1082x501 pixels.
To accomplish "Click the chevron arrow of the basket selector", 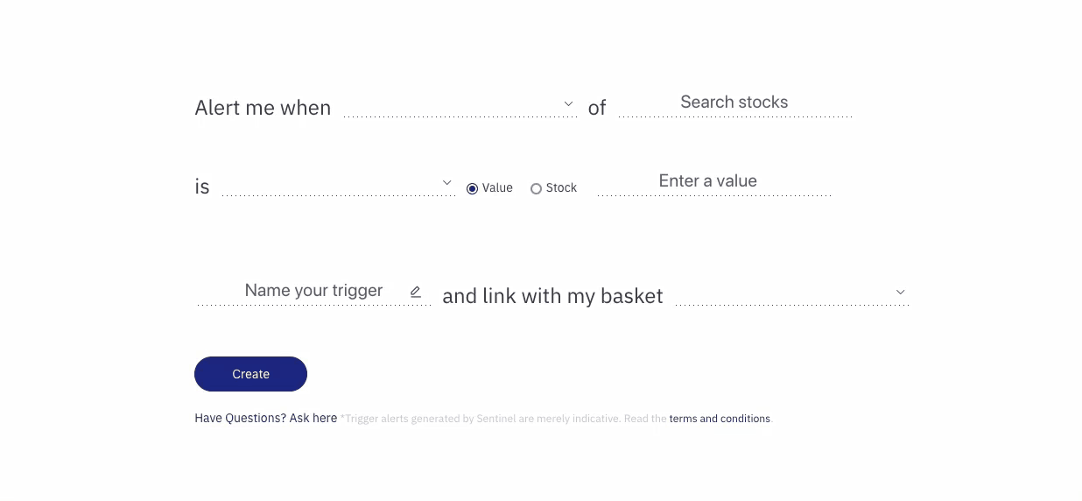I will click(900, 293).
